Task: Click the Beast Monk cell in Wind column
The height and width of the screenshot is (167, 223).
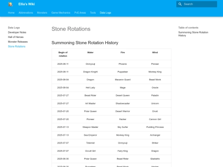Action: point(155,80)
